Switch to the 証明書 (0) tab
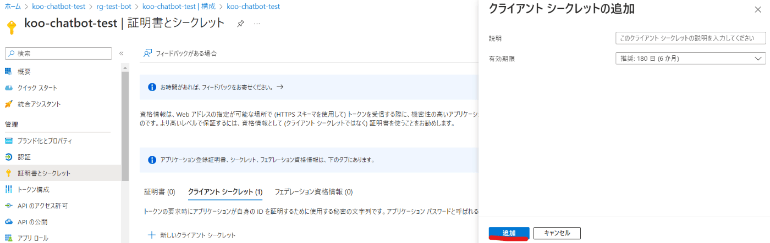This screenshot has height=243, width=770. pos(159,192)
